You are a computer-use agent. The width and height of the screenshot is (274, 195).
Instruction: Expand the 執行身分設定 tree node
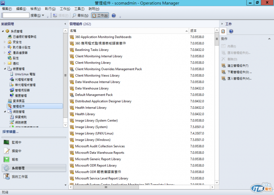coord(4,47)
